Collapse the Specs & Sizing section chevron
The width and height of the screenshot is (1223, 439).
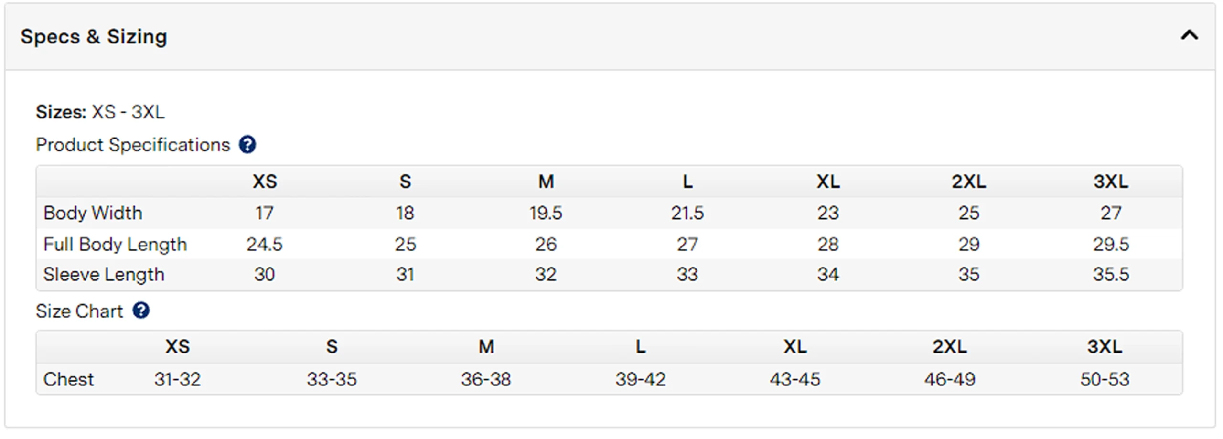[1189, 35]
